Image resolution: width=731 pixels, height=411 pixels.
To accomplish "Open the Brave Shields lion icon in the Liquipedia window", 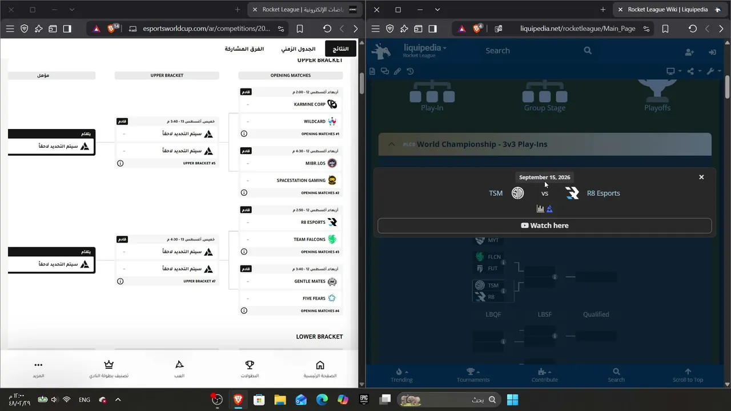I will click(x=477, y=29).
